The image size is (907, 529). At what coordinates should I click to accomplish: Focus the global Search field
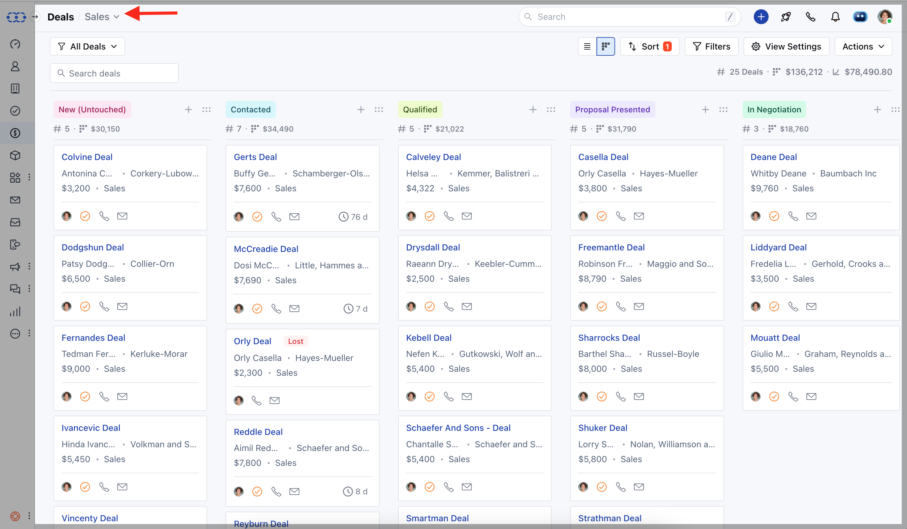[630, 17]
